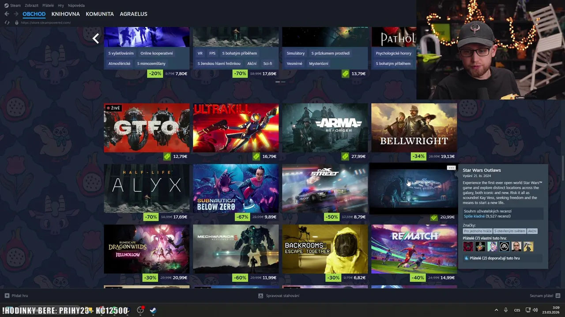Click the carousel pagination dots

(x=280, y=82)
